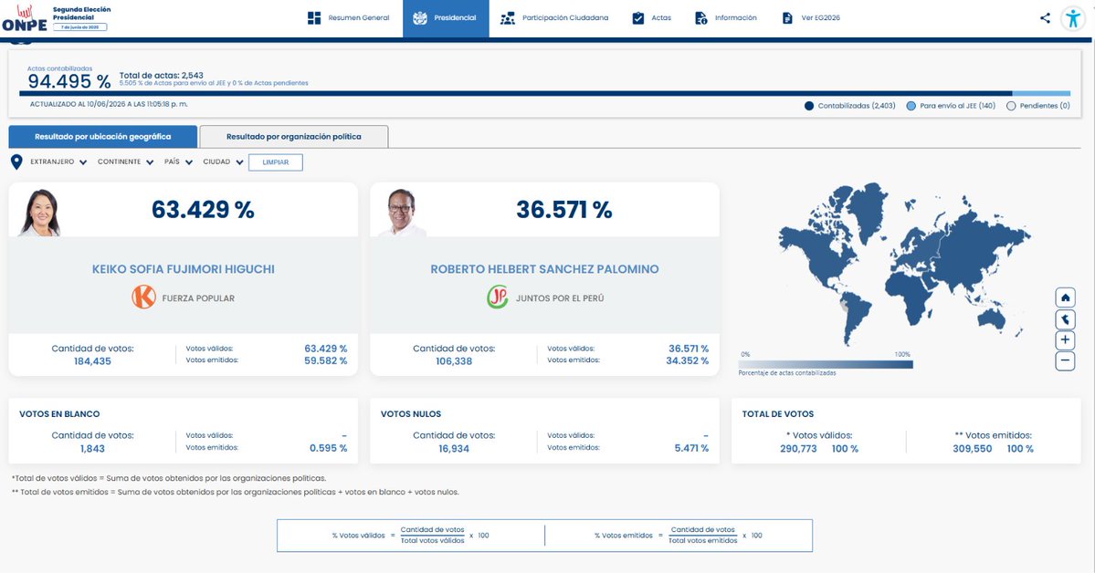The height and width of the screenshot is (573, 1095).
Task: Click the null votes count 16,934
Action: 454,449
